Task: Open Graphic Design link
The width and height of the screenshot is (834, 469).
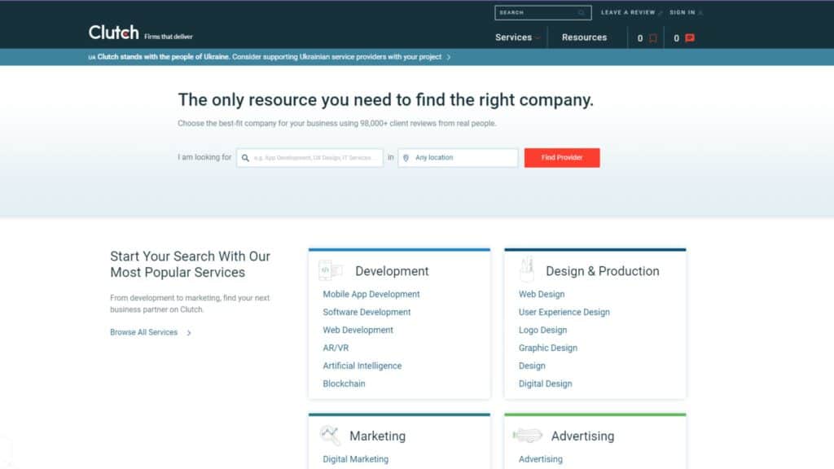Action: [548, 348]
